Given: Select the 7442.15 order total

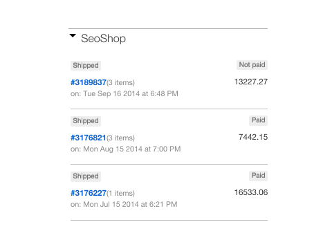Looking at the screenshot, I should [253, 137].
